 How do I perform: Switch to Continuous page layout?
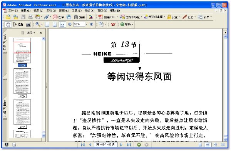point(208,145)
